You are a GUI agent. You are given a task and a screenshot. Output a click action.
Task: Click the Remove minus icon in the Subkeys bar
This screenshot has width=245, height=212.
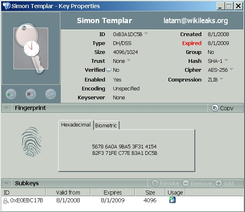coord(186,183)
